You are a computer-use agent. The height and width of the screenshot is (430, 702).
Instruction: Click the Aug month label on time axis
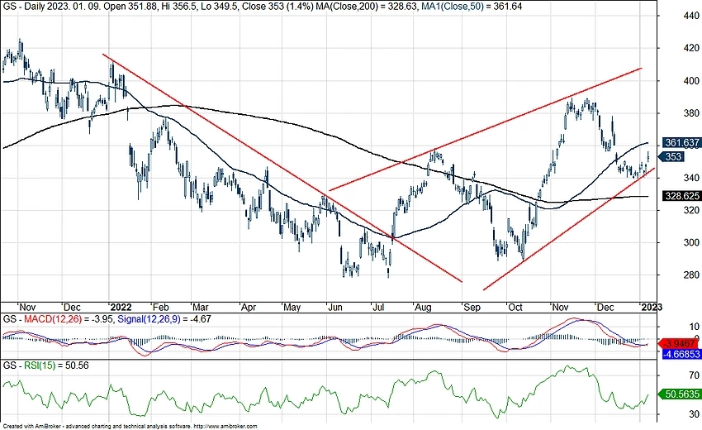click(423, 307)
